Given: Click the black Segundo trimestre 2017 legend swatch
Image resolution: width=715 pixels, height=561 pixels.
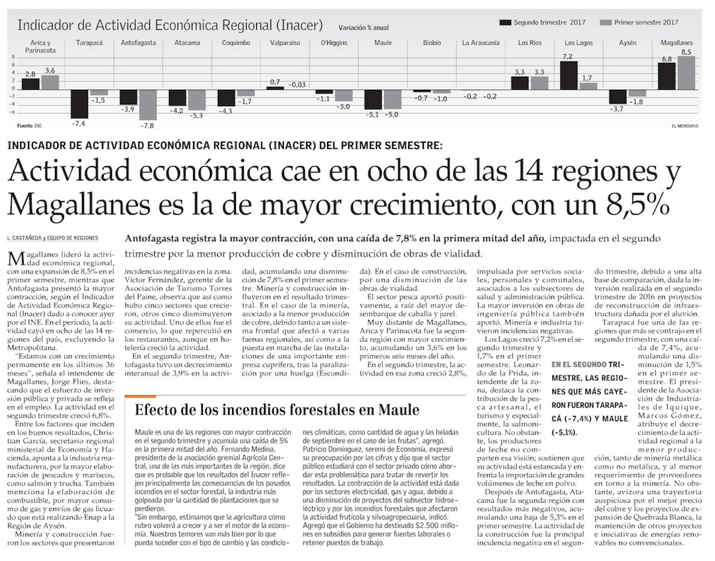Looking at the screenshot, I should [x=504, y=23].
